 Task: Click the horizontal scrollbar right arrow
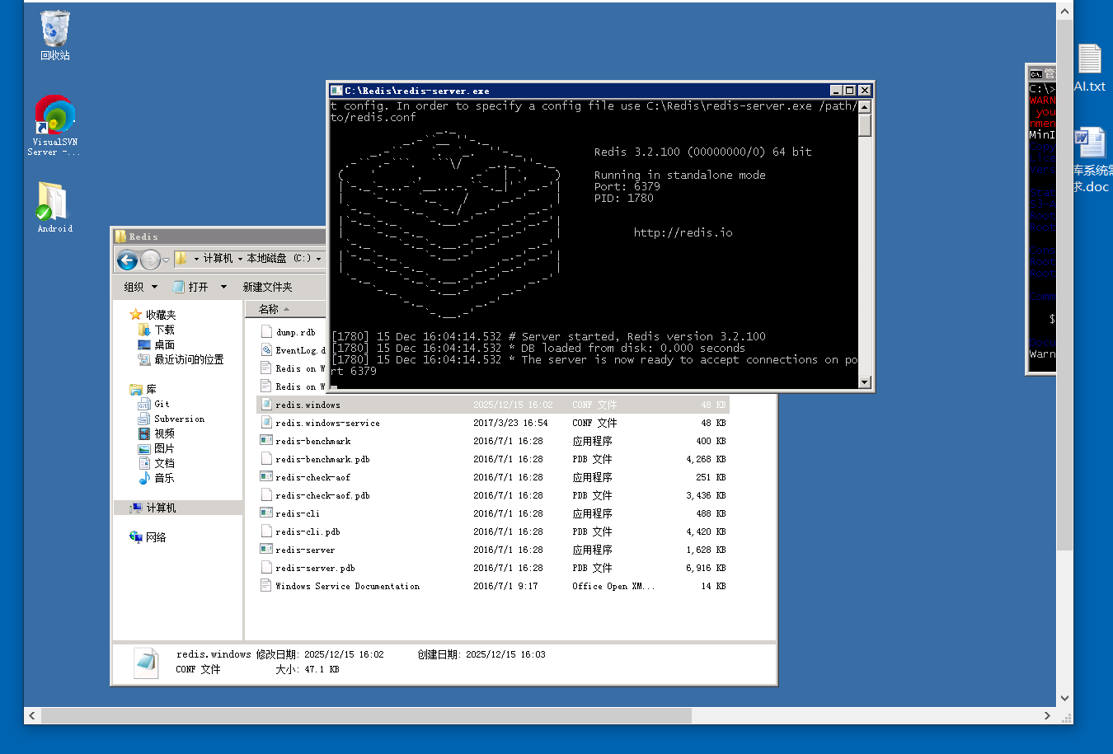point(1048,716)
